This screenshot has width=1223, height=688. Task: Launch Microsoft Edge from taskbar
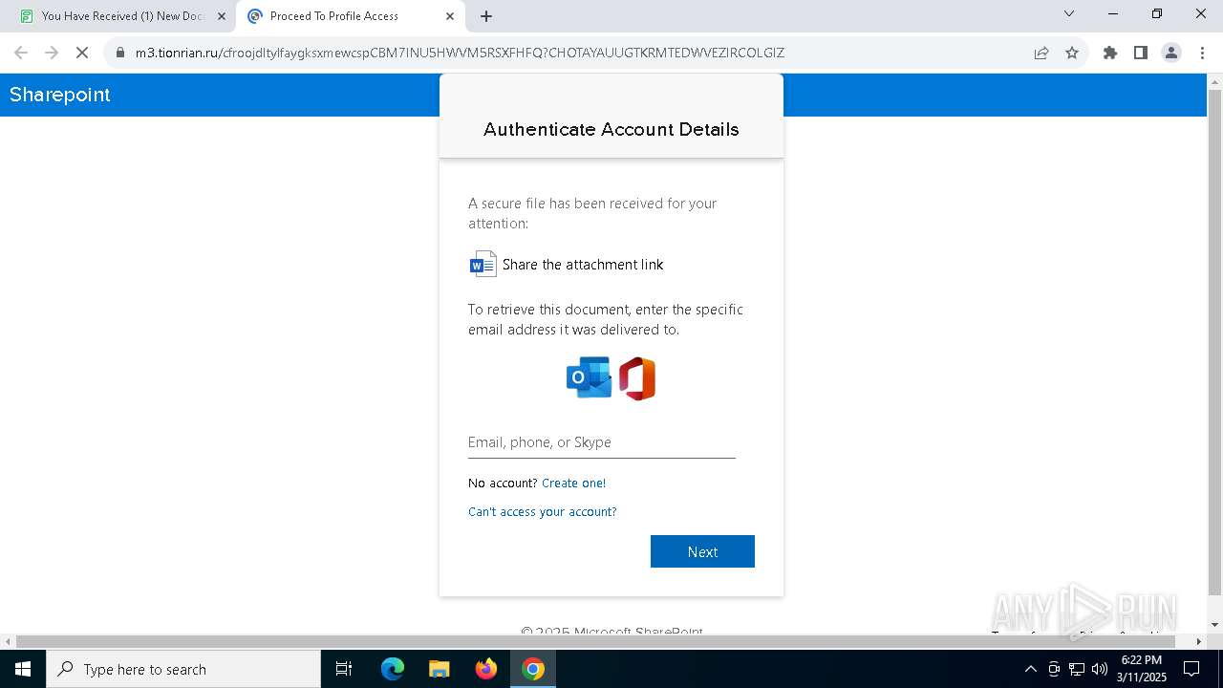click(393, 669)
